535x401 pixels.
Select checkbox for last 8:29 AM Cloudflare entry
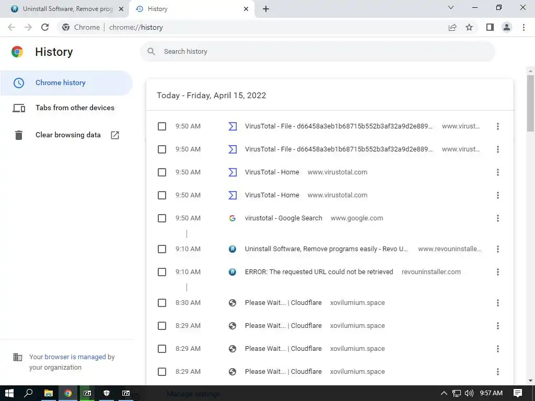162,372
